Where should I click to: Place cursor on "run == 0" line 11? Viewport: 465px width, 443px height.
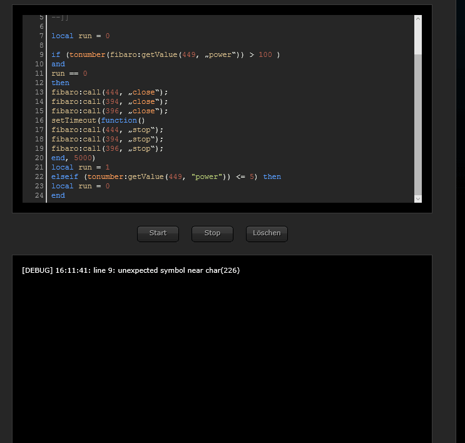pos(69,74)
